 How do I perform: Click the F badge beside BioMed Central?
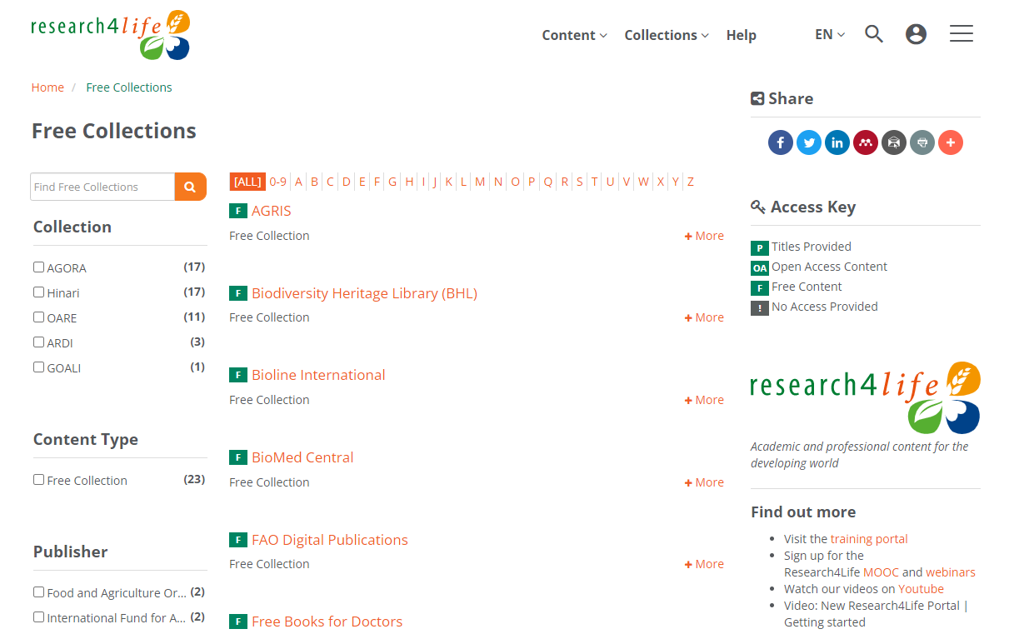[237, 457]
